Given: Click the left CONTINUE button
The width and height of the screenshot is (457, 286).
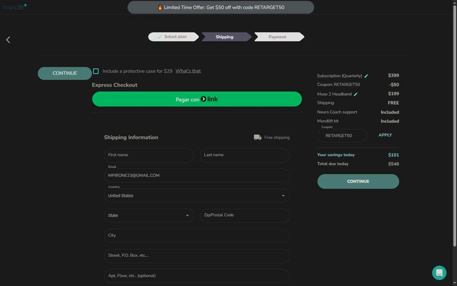Looking at the screenshot, I should tap(65, 73).
